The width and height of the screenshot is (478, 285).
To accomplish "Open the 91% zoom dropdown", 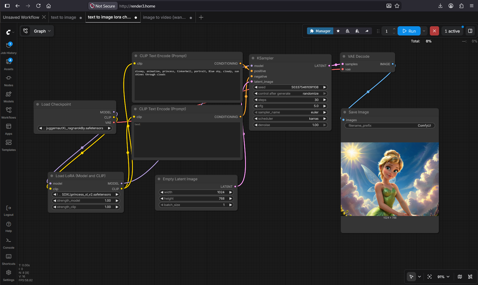I will [443, 277].
